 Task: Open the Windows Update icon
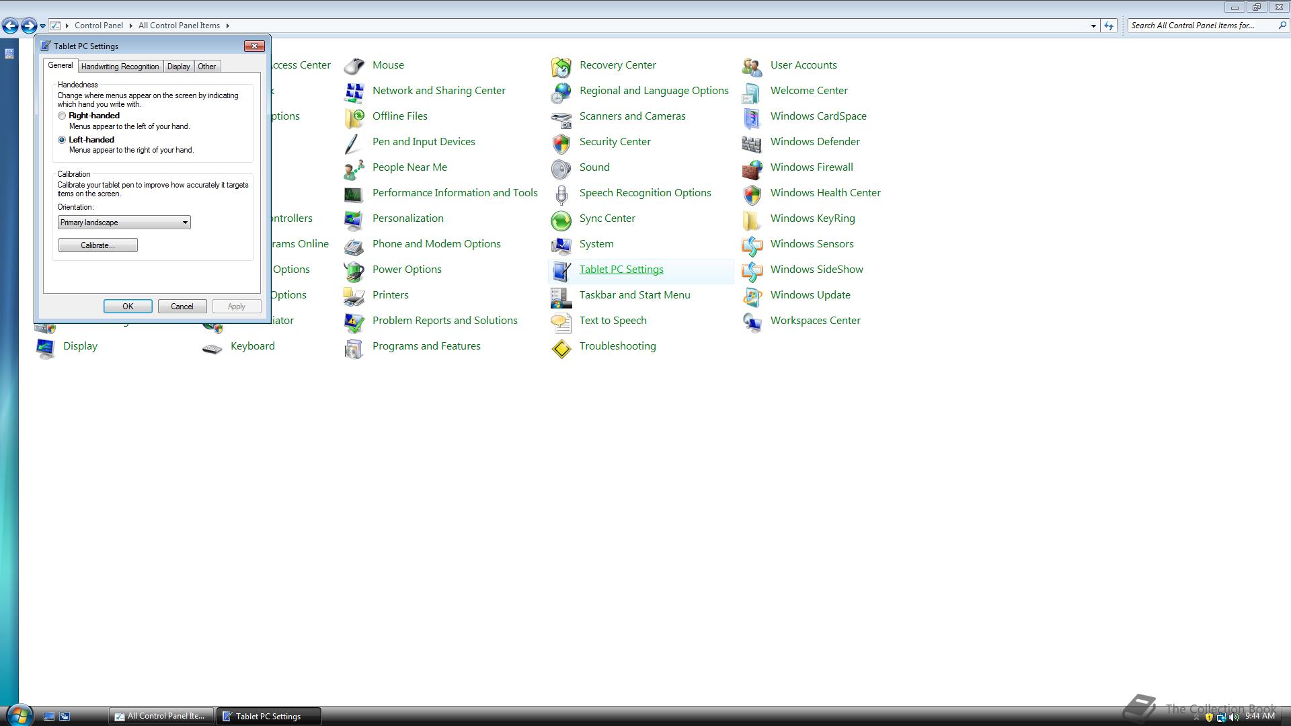[752, 296]
